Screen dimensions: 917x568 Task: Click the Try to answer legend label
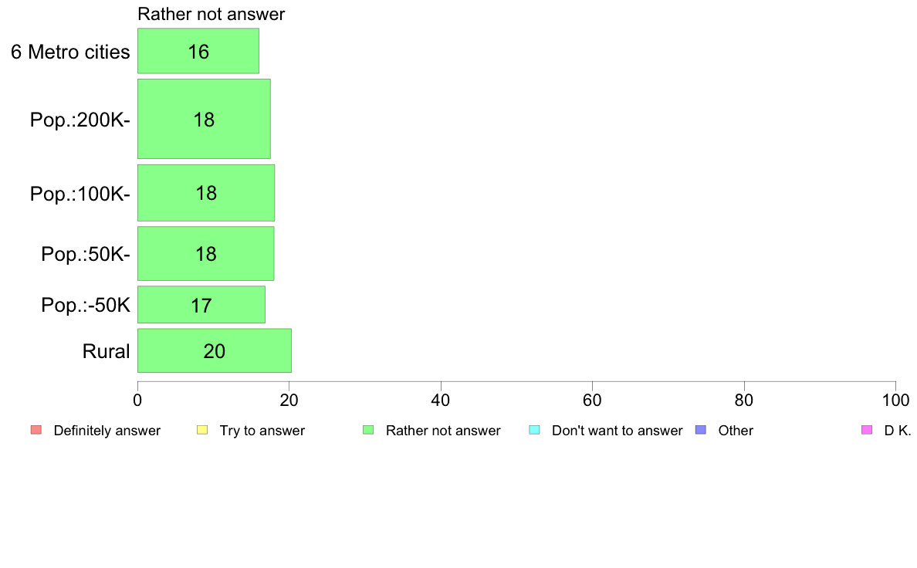point(262,431)
